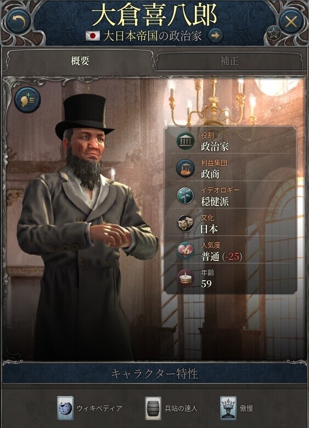Click the 利益集団 industrialists icon
Viewport: 309px width, 428px height.
click(186, 169)
